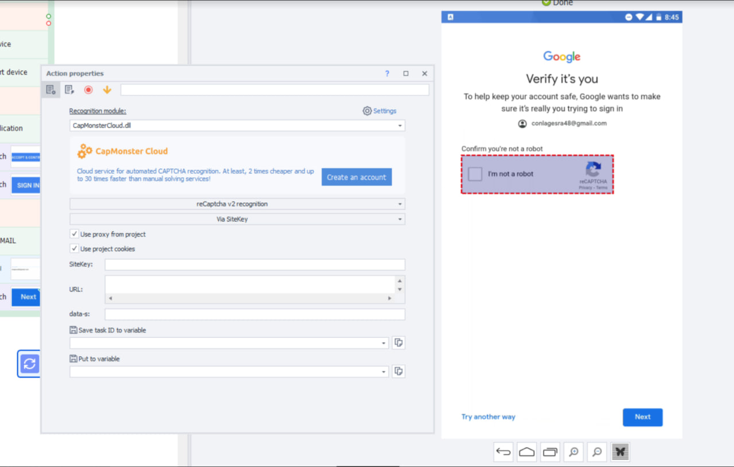Click the emulator home button
The width and height of the screenshot is (734, 467).
tap(527, 452)
